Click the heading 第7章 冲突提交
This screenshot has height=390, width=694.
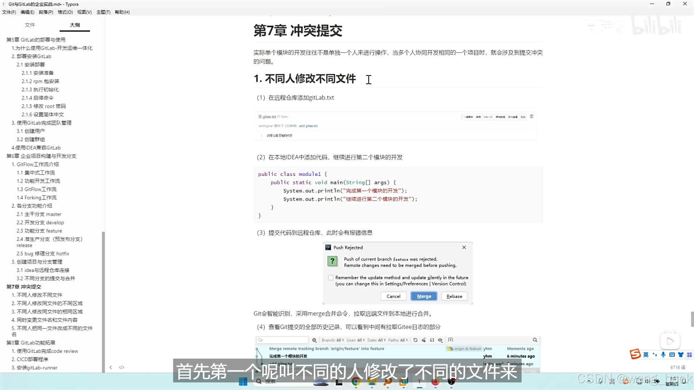pyautogui.click(x=298, y=31)
